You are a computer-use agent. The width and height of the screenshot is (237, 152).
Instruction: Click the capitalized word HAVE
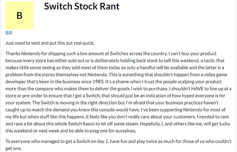pos(197,89)
